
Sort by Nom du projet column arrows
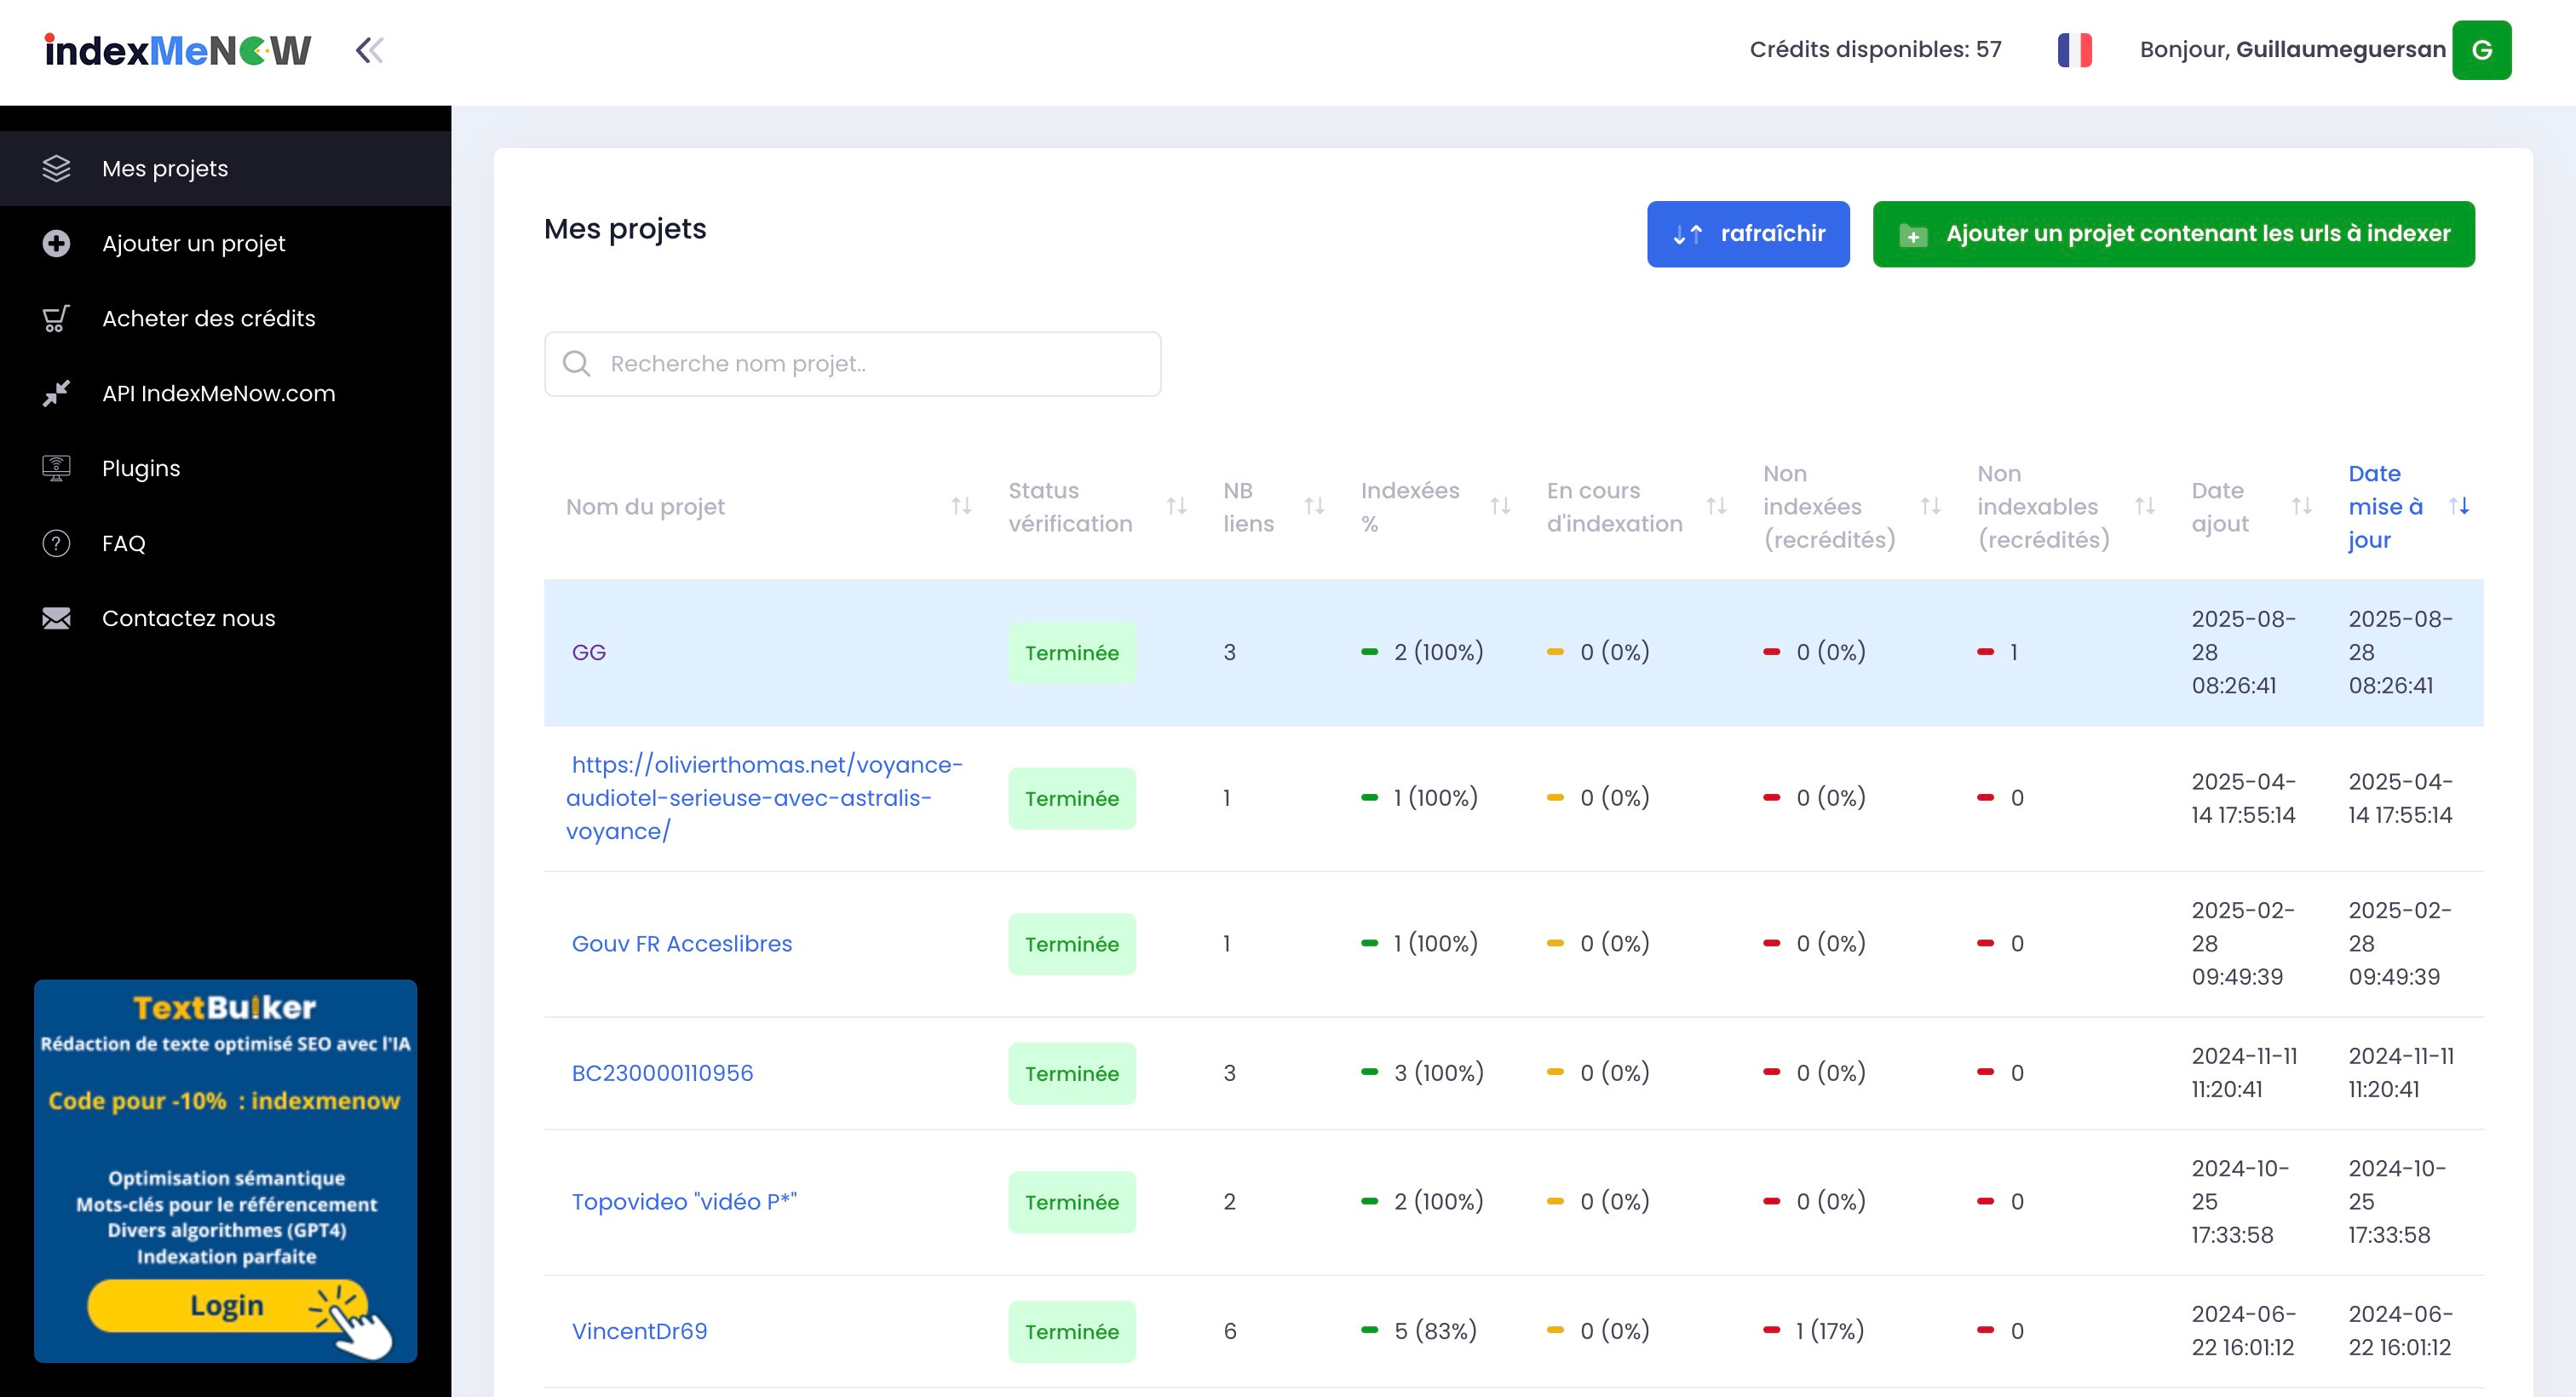pyautogui.click(x=961, y=506)
